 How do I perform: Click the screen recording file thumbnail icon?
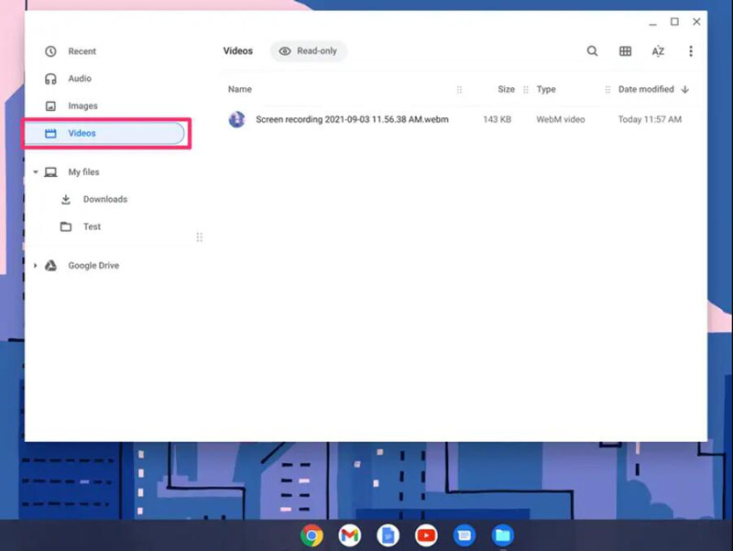point(236,119)
